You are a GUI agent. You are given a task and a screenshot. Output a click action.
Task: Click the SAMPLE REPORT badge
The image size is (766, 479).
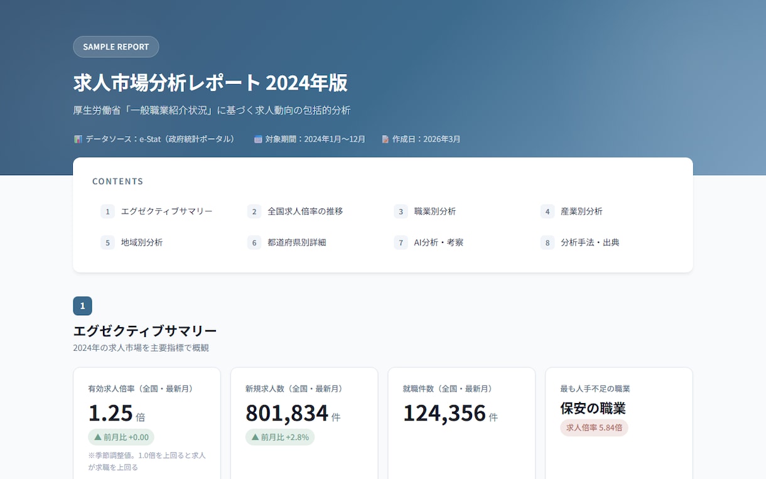[116, 47]
